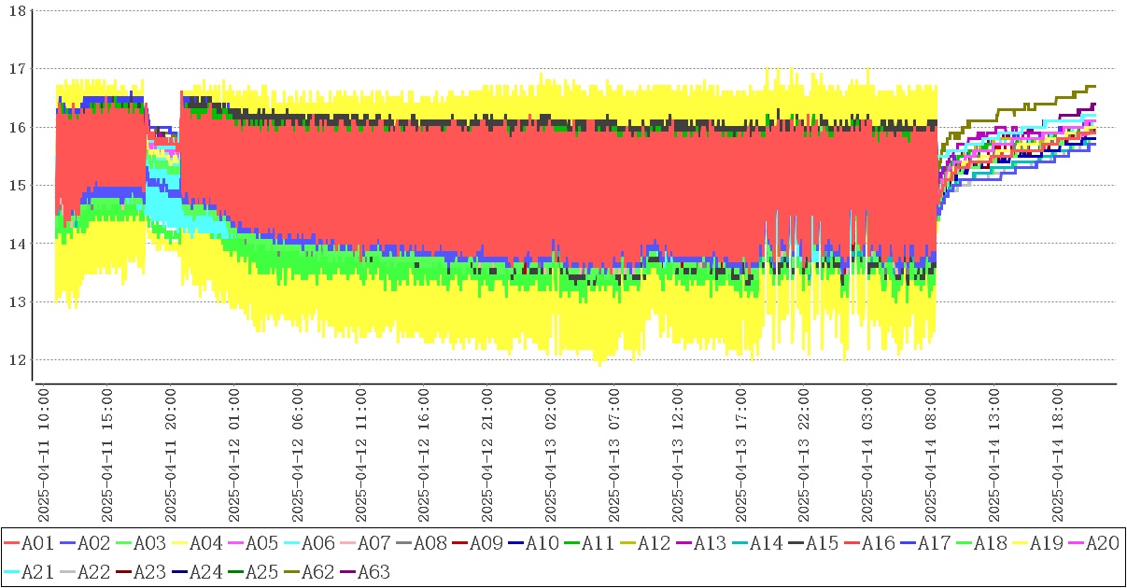
Task: Click the A06 cyan legend line marker
Action: [291, 543]
